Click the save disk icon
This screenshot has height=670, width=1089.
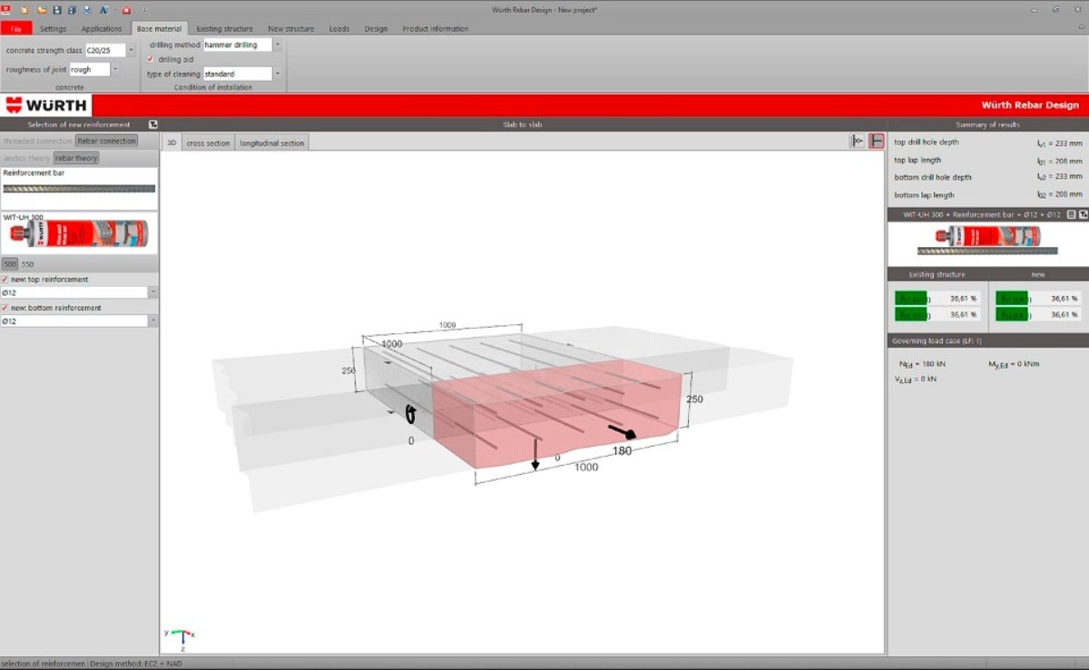pos(57,10)
